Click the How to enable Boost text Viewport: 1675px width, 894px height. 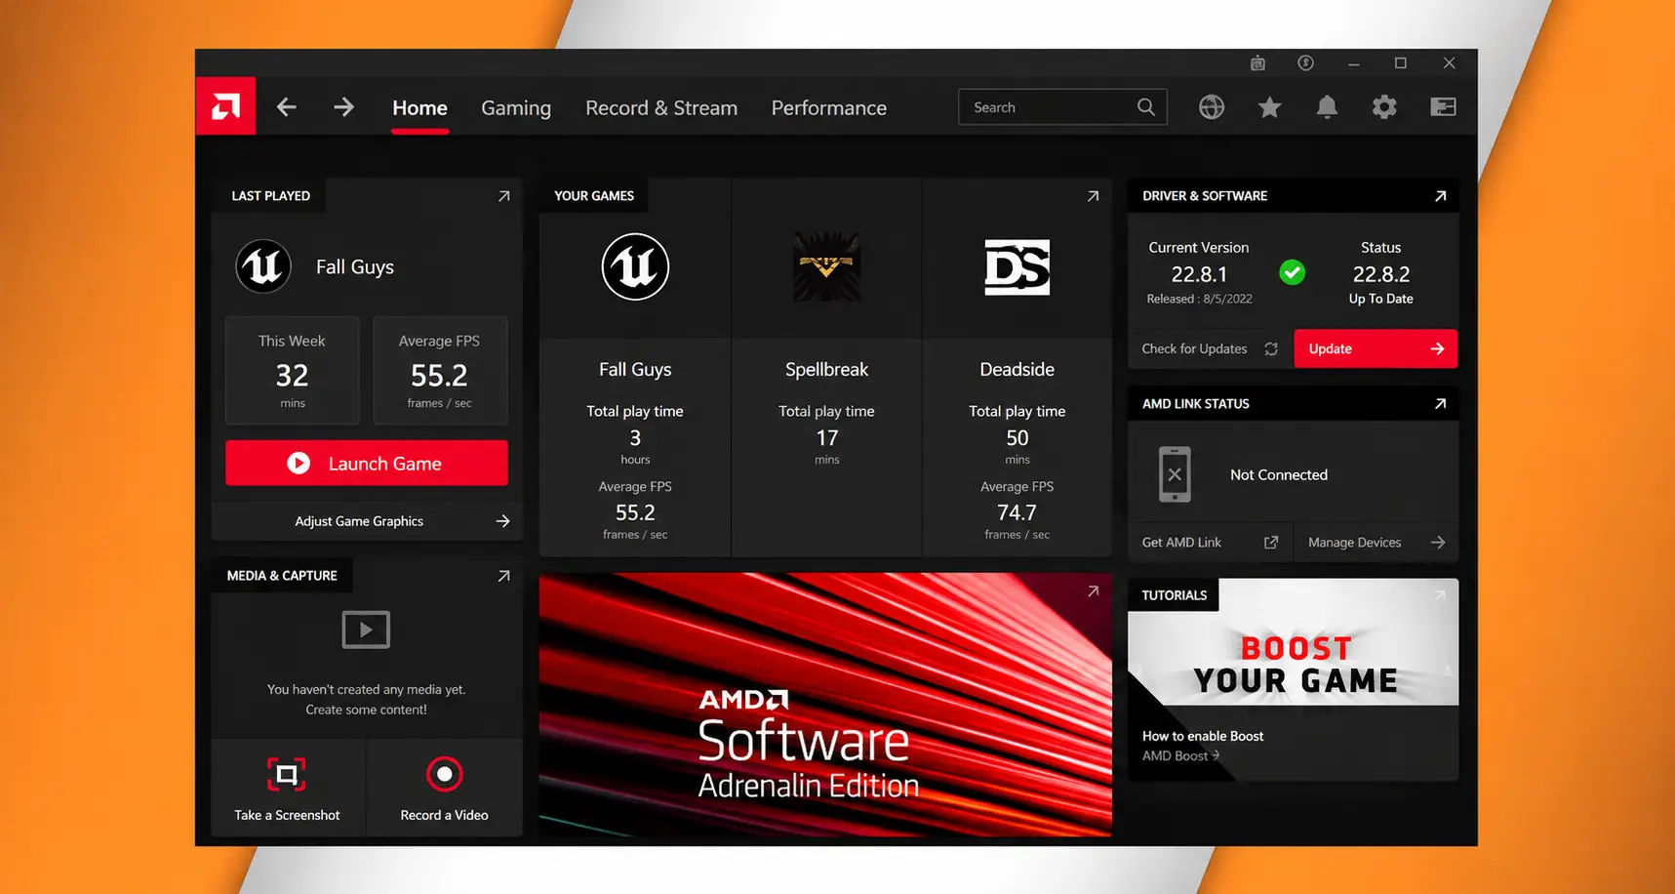point(1203,736)
